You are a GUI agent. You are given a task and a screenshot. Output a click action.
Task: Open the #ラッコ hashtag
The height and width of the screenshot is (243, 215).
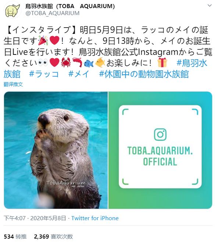coord(44,74)
